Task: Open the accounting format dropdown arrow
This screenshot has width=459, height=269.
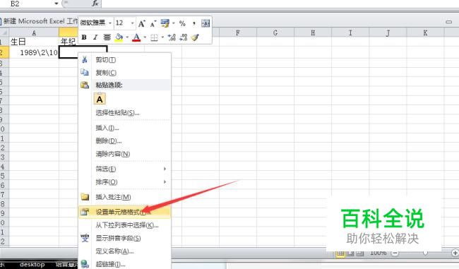Action: pos(173,23)
